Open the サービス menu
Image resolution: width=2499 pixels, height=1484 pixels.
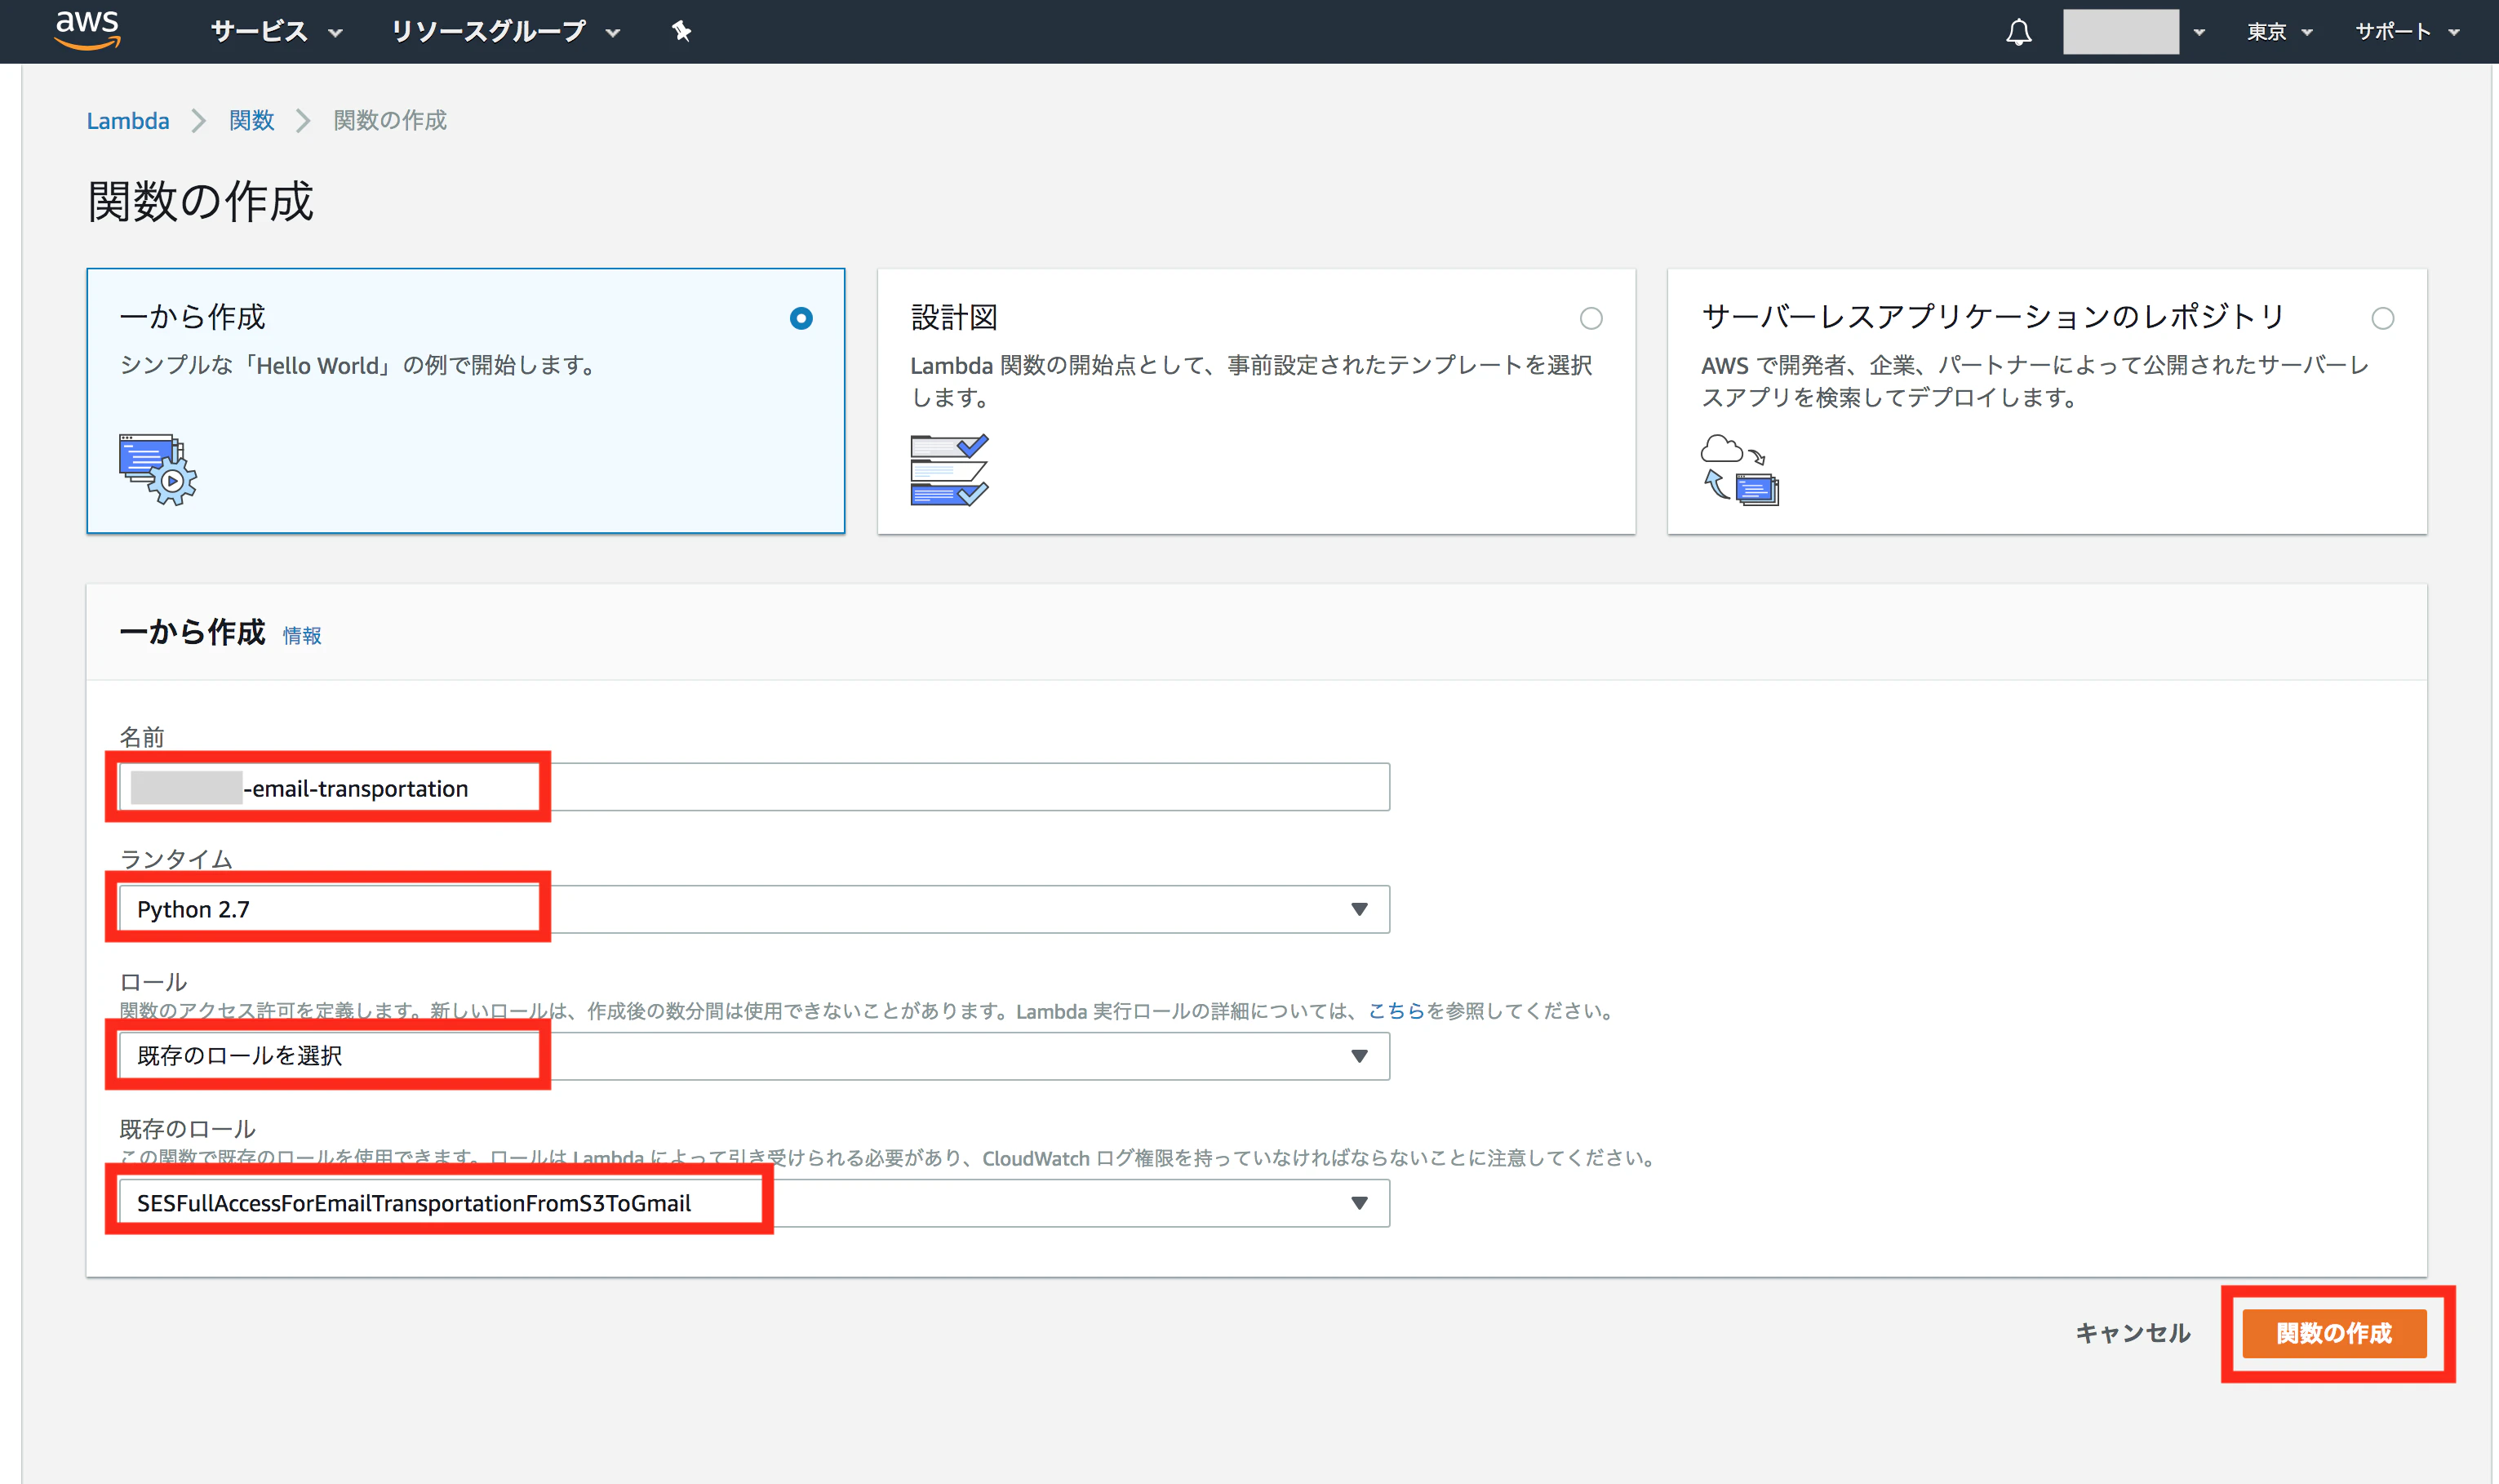pos(277,32)
